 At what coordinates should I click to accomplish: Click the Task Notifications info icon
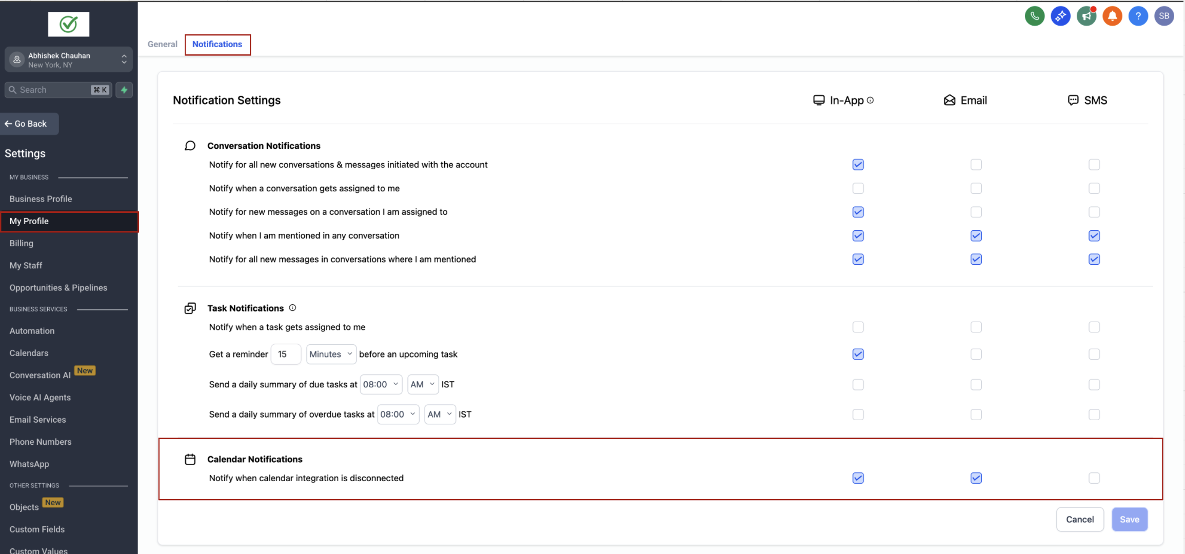(292, 308)
